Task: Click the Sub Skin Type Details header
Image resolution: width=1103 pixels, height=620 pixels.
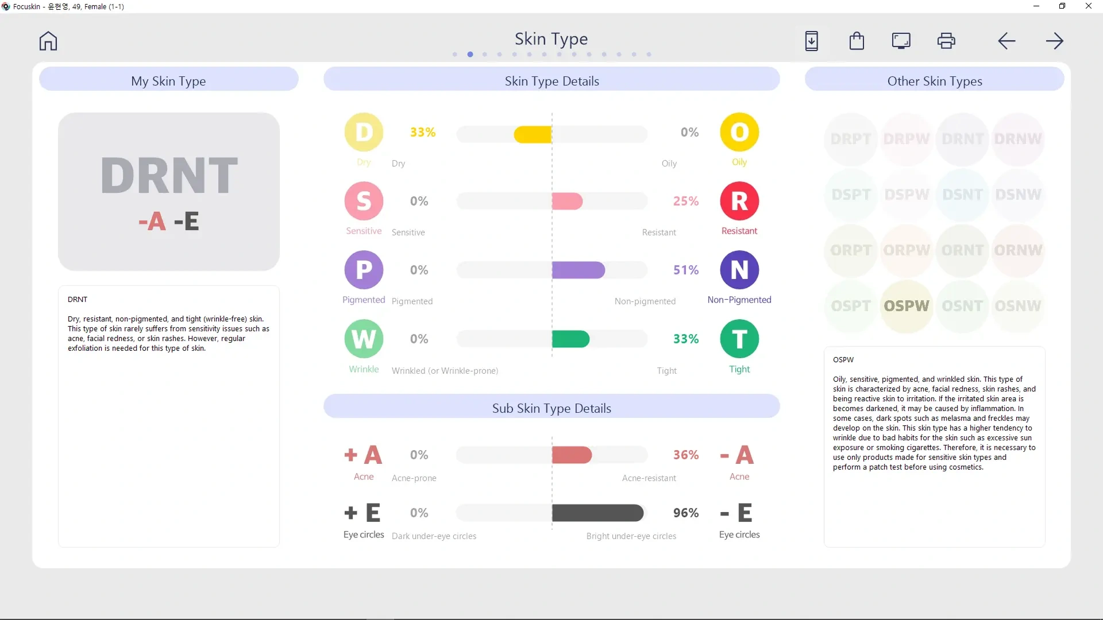Action: click(551, 408)
